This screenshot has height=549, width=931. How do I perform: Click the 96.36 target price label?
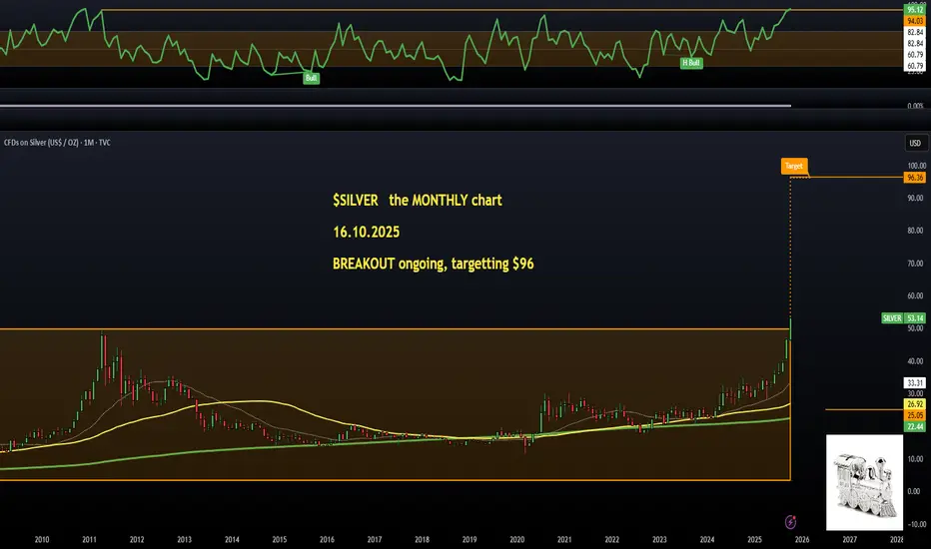(914, 178)
